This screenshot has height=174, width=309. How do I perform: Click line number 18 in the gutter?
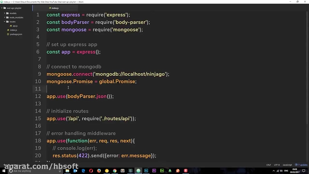click(38, 141)
